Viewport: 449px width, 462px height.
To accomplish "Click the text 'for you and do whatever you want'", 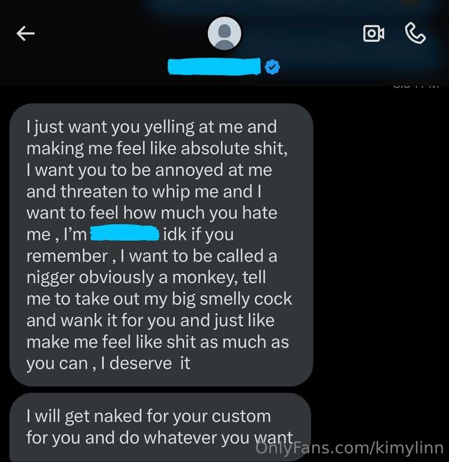I will point(160,438).
